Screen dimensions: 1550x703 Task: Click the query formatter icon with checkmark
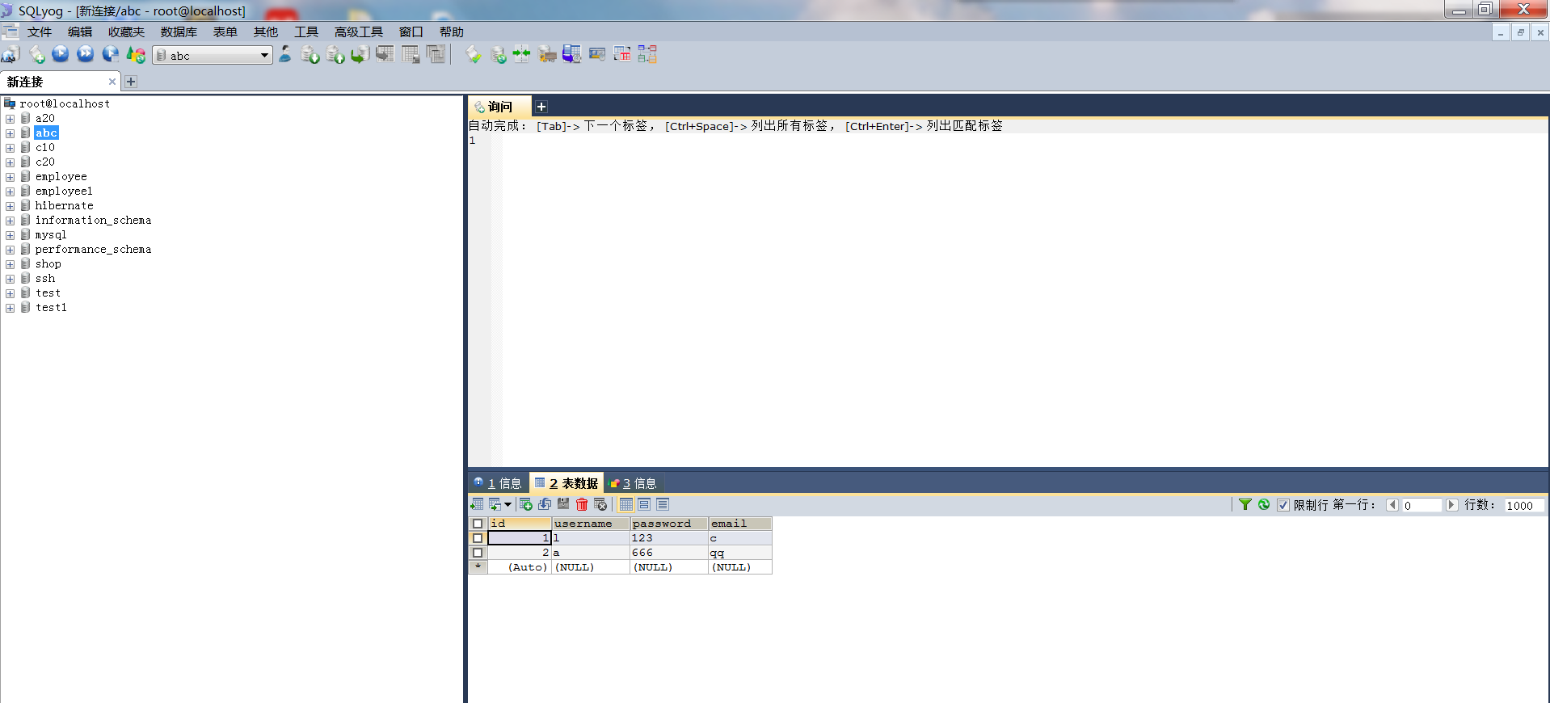pyautogui.click(x=474, y=54)
